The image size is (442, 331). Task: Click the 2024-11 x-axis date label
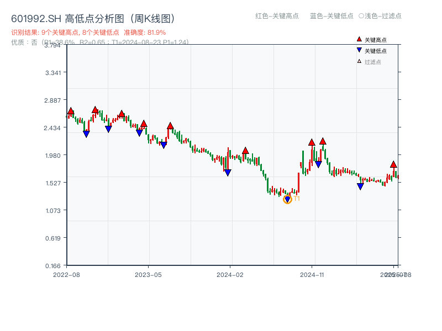pos(312,274)
